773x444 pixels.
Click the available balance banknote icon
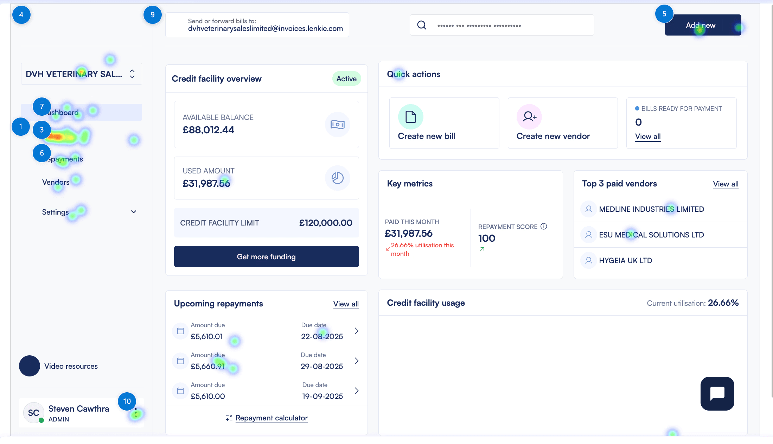click(337, 125)
